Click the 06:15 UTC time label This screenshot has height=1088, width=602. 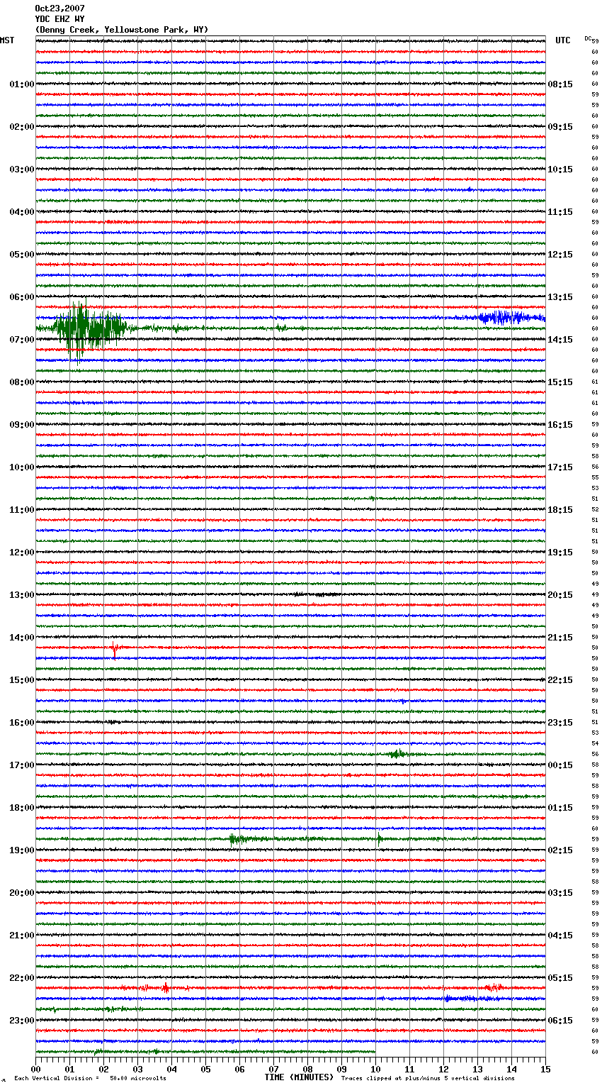coord(560,1021)
